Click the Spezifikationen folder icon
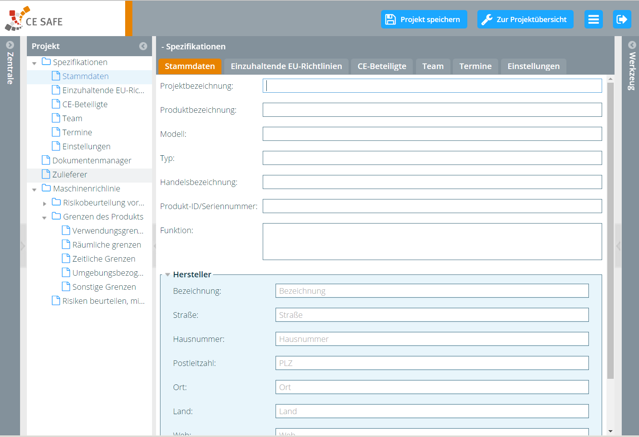Image resolution: width=639 pixels, height=437 pixels. pos(47,62)
